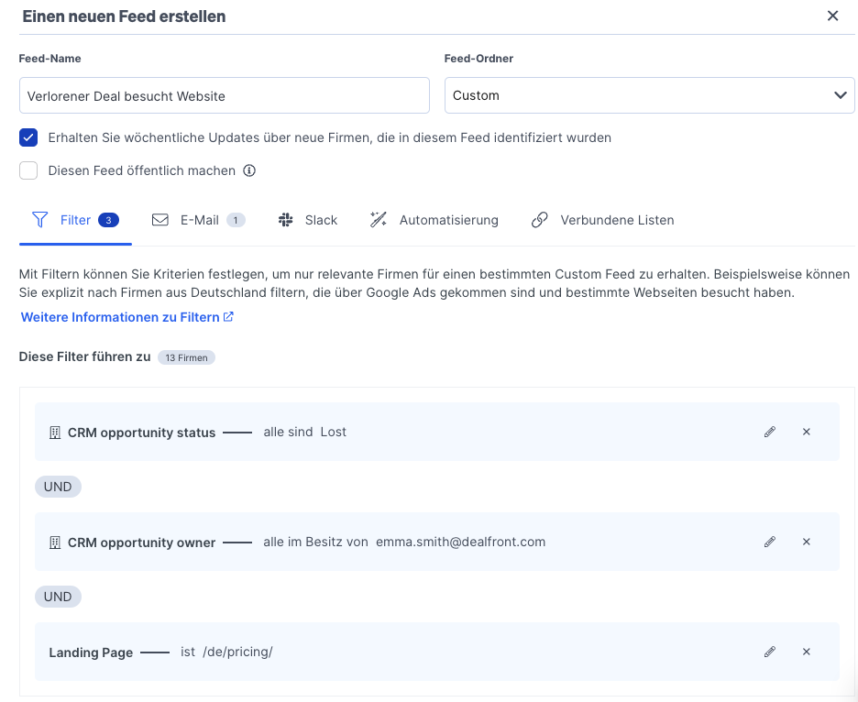
Task: Disable the weekly updates checkbox
Action: tap(27, 137)
